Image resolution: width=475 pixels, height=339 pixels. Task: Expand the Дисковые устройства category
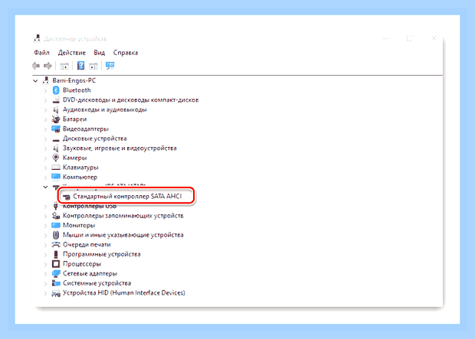point(45,139)
